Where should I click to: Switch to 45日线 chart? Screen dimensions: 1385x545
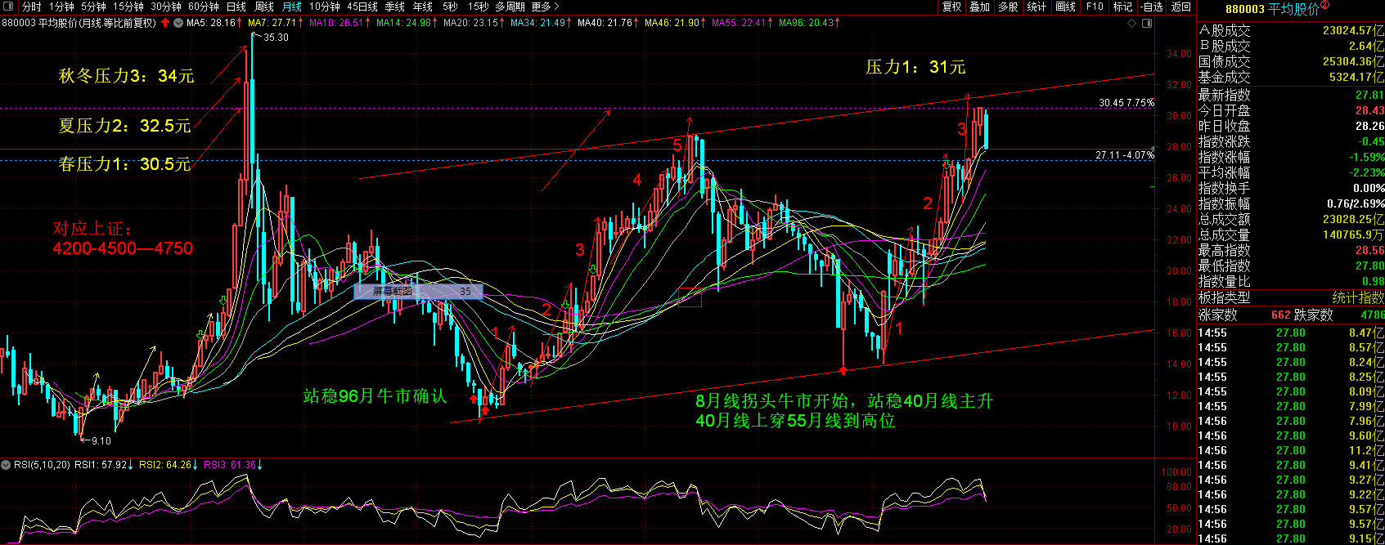(x=362, y=7)
